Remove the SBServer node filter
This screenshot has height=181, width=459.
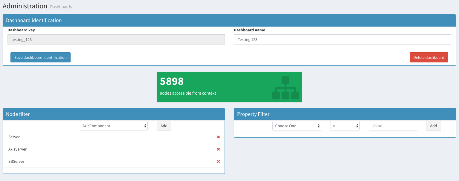coord(218,162)
